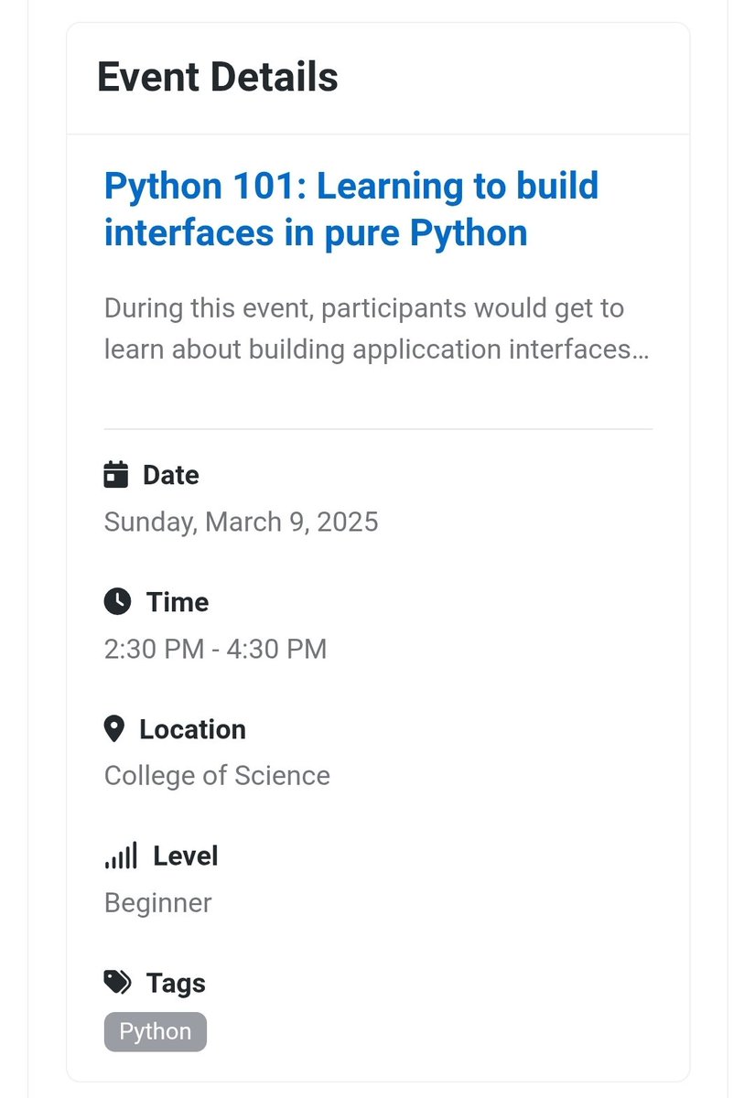The width and height of the screenshot is (755, 1098).
Task: Select the College of Science location text
Action: pos(217,776)
